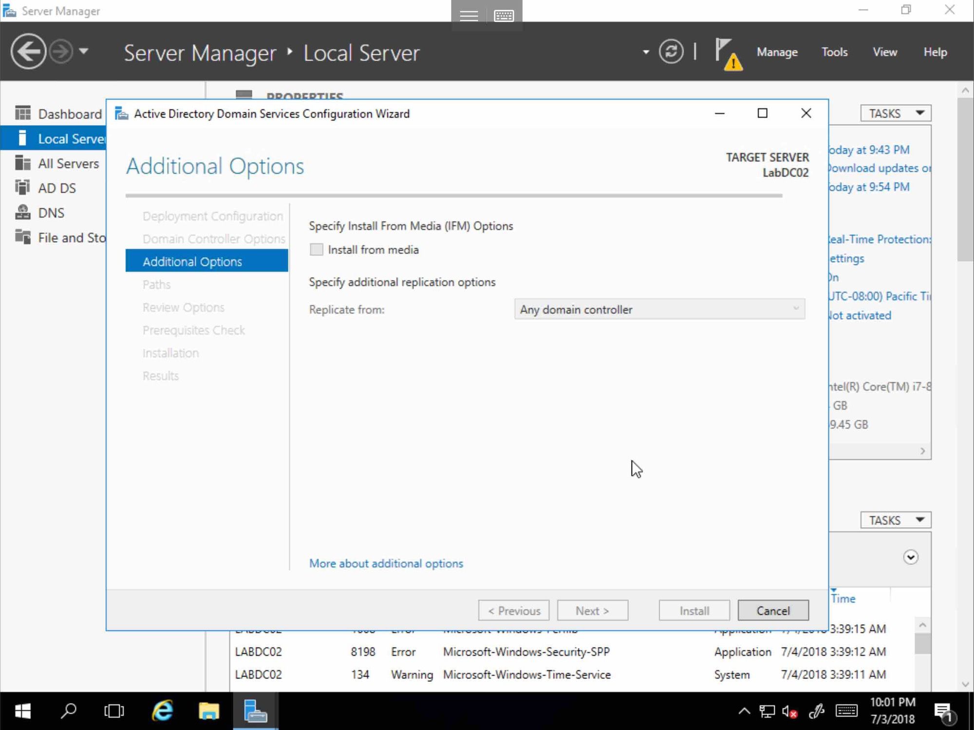Show hidden tray icons chevron

(744, 711)
